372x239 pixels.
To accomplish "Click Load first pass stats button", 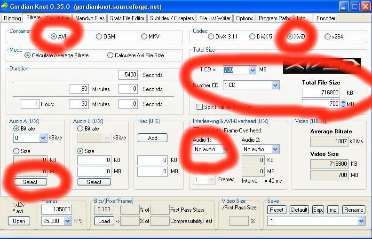I will pos(104,221).
